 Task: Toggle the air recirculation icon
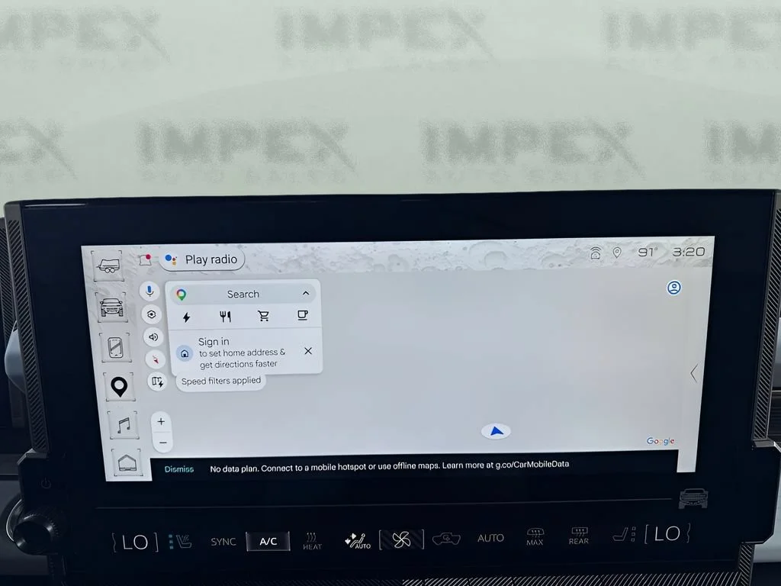tap(446, 538)
